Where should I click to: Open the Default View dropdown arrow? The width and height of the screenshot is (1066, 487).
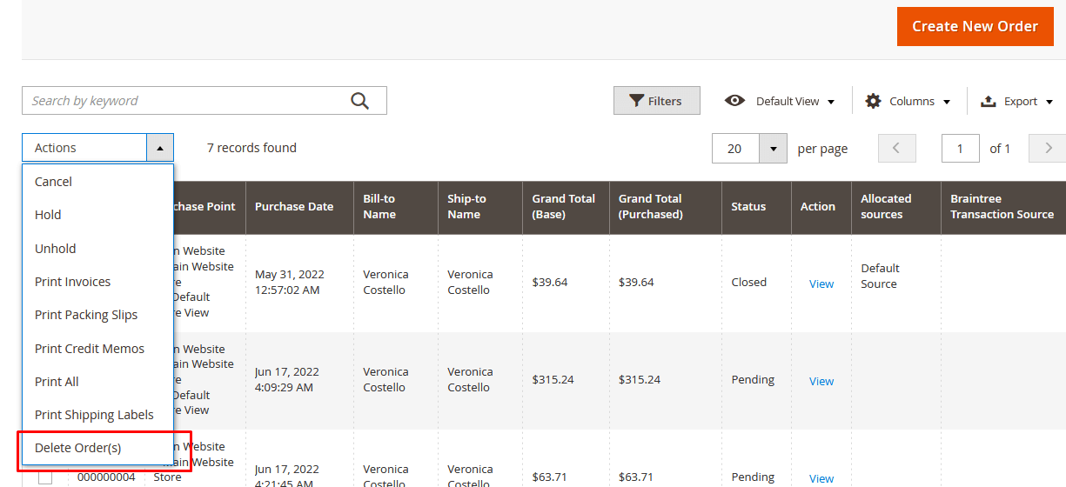click(x=831, y=102)
